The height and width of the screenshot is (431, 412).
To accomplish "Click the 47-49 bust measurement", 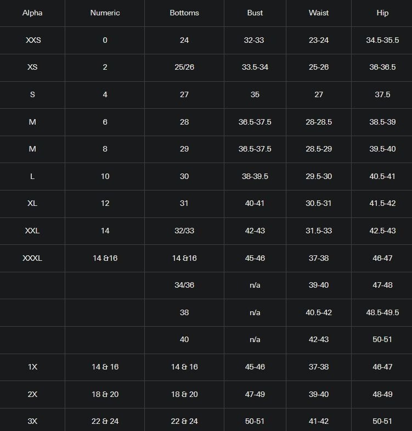I will coord(255,394).
